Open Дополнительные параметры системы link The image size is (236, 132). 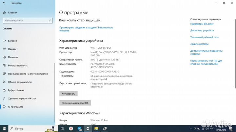point(206,52)
